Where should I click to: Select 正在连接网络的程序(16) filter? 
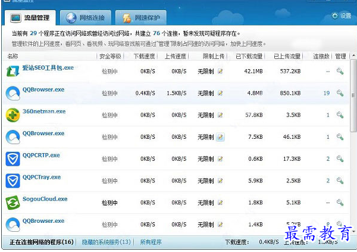[x=42, y=242]
